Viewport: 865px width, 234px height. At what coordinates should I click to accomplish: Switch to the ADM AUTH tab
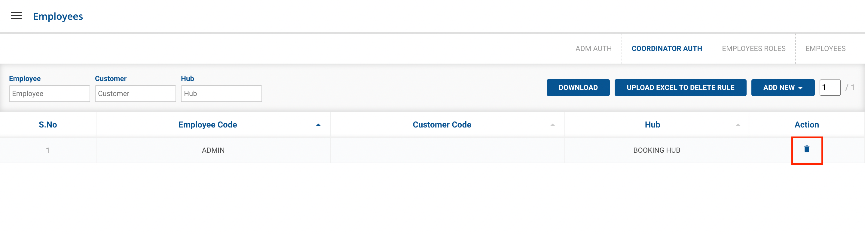click(593, 49)
